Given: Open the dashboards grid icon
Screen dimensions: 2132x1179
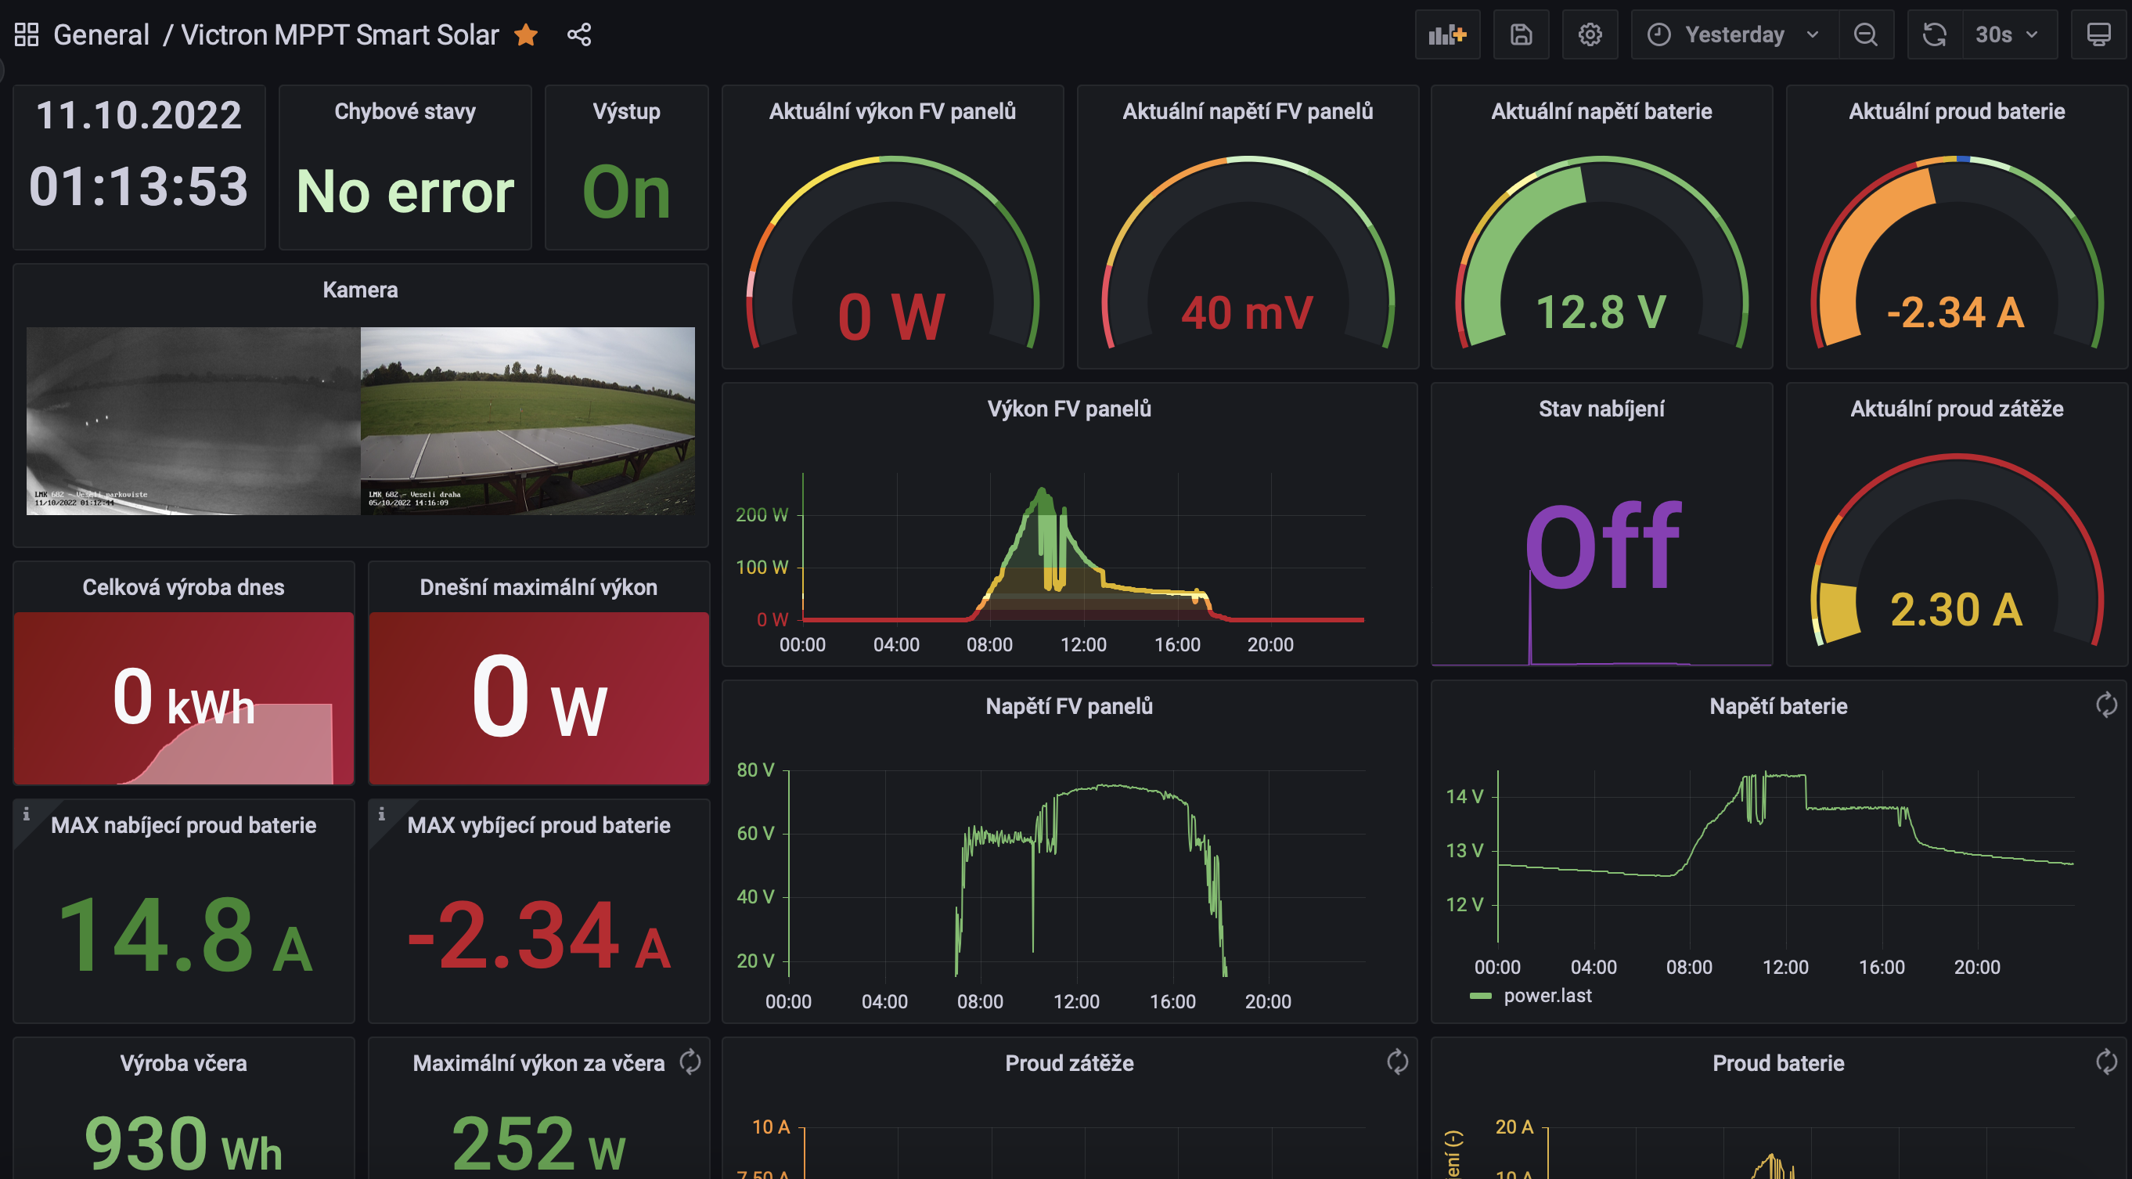Looking at the screenshot, I should [x=27, y=34].
